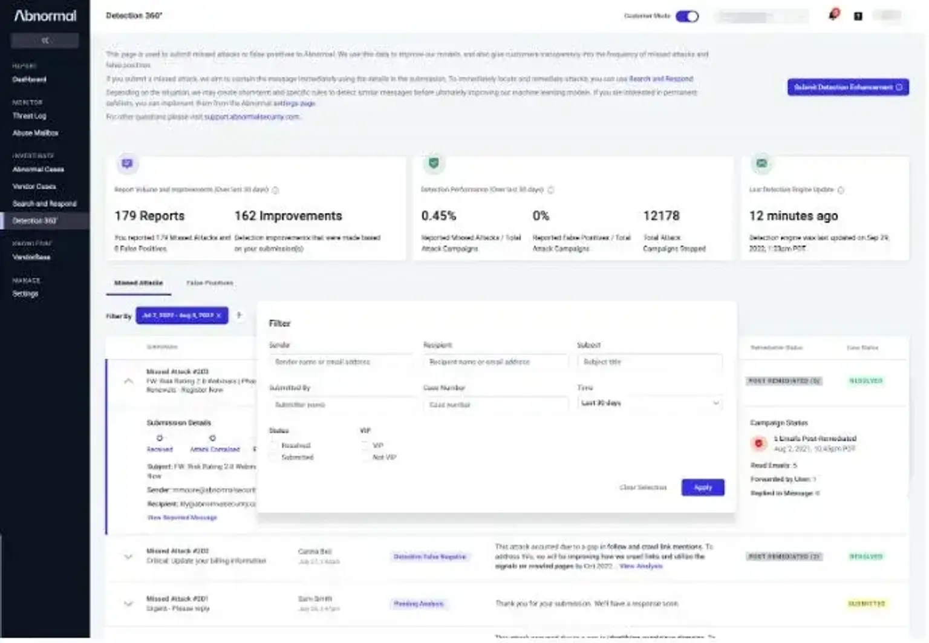This screenshot has width=929, height=643.
Task: Click the add filter icon next to date chip
Action: (240, 315)
